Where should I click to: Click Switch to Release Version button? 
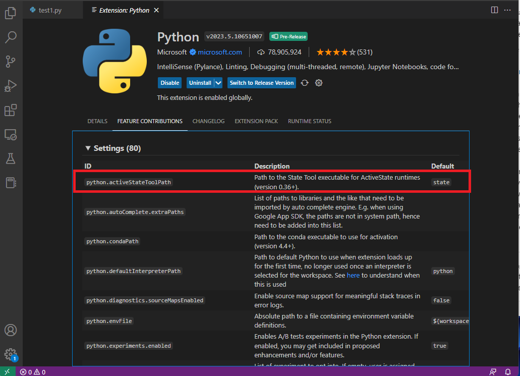pyautogui.click(x=261, y=83)
